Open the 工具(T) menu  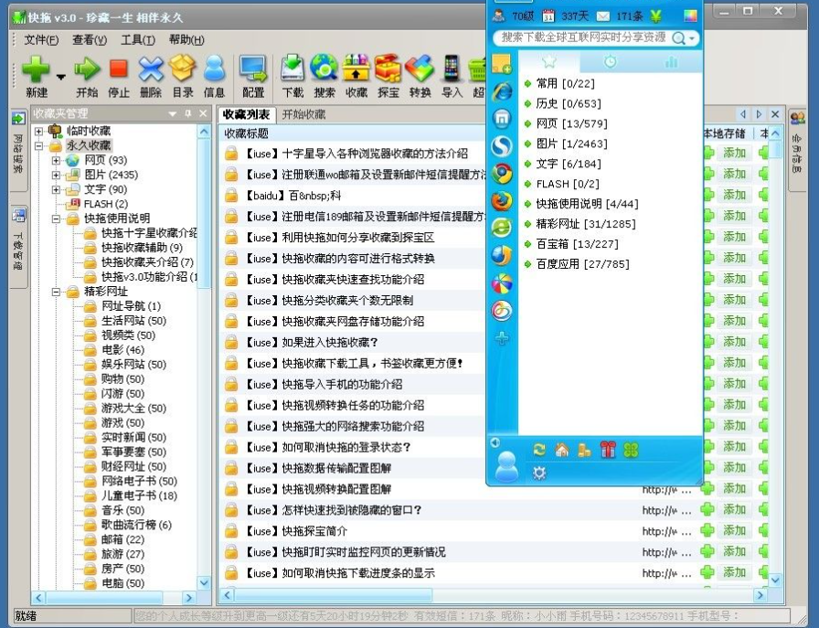click(x=138, y=39)
